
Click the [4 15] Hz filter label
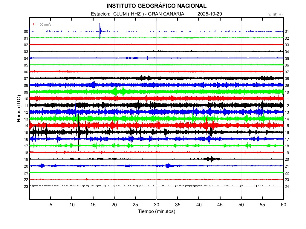coord(276,15)
